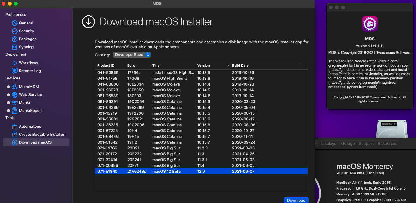Click the Download macOS sidebar icon
The image size is (416, 203).
click(x=14, y=142)
